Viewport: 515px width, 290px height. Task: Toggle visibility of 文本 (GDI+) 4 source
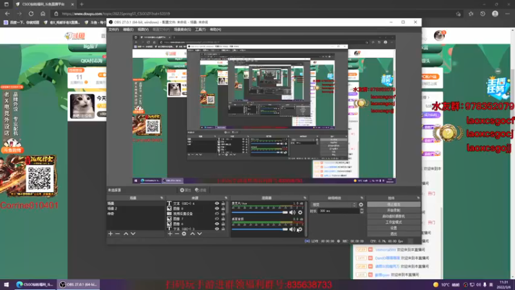(217, 204)
